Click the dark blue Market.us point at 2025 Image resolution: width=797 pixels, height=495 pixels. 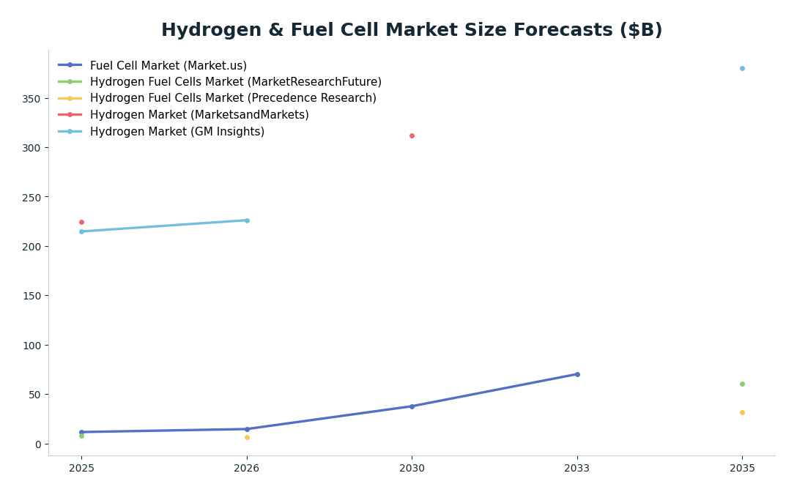point(81,432)
